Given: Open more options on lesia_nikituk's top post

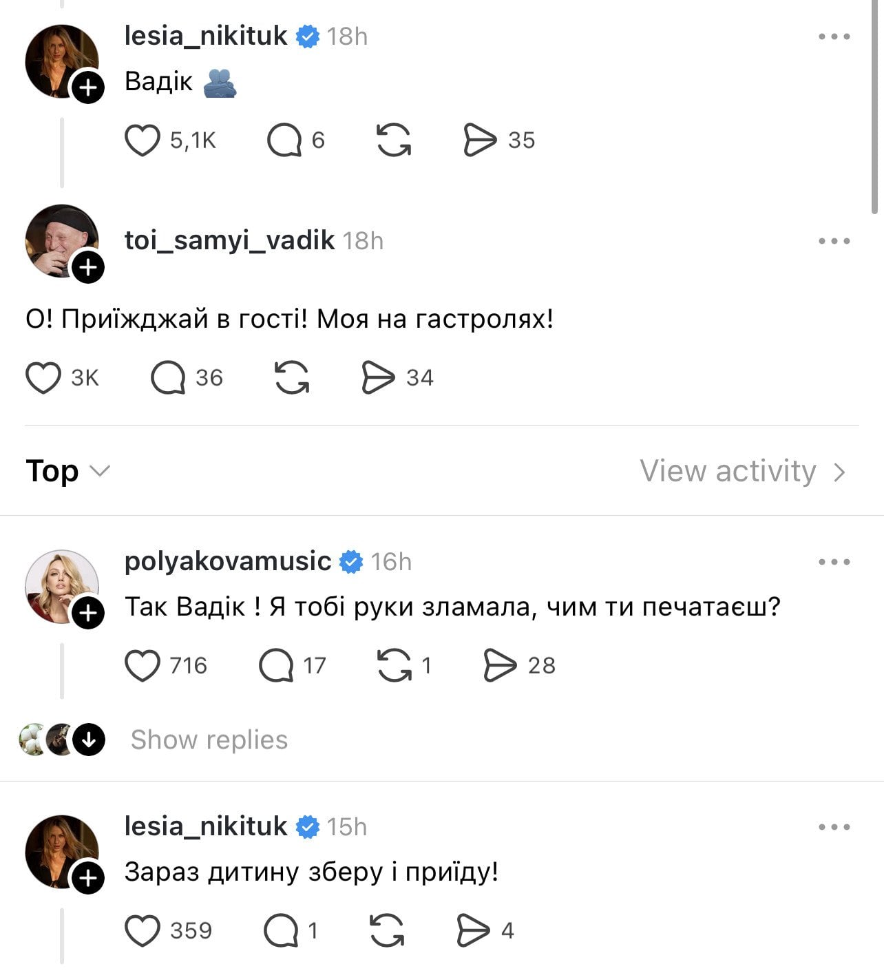Looking at the screenshot, I should [x=834, y=36].
